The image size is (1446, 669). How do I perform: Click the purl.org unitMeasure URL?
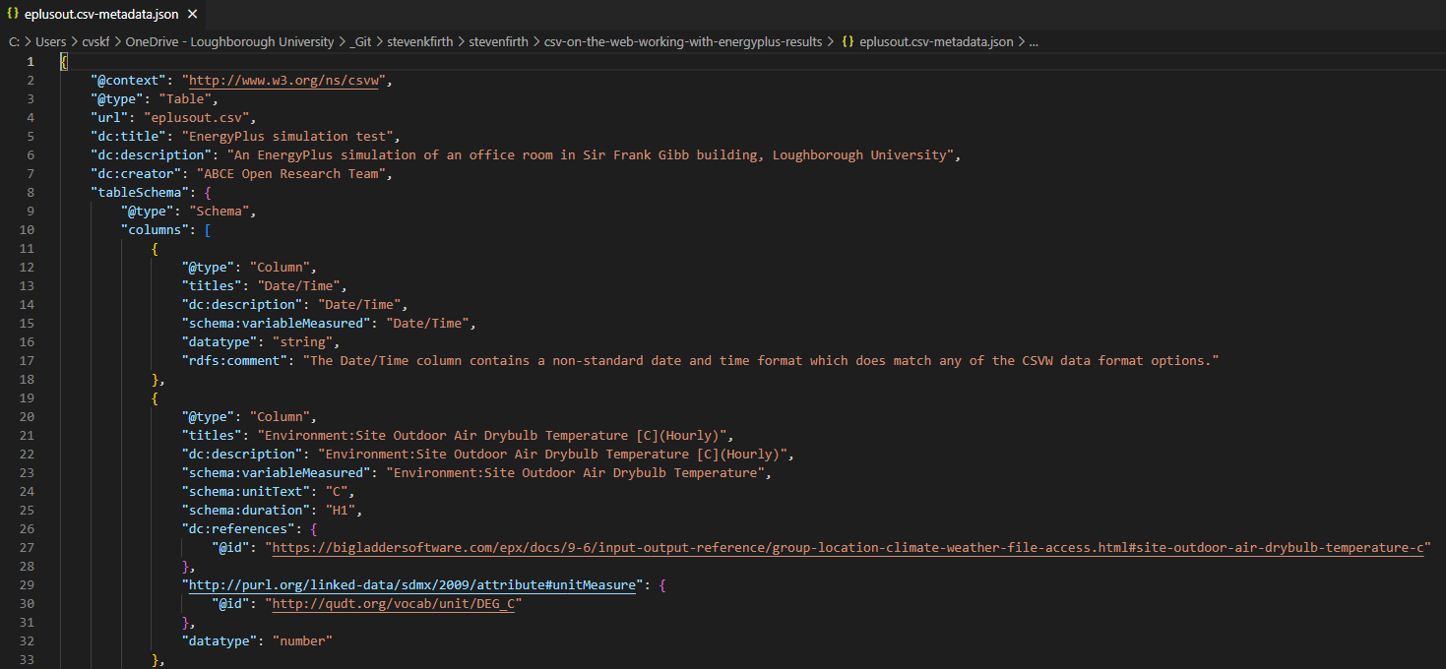pyautogui.click(x=412, y=585)
